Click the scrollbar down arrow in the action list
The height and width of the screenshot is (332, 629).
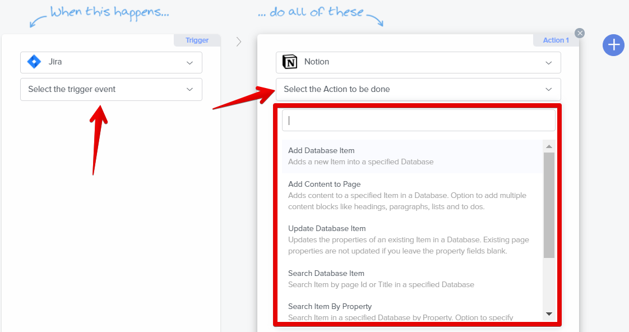point(549,313)
